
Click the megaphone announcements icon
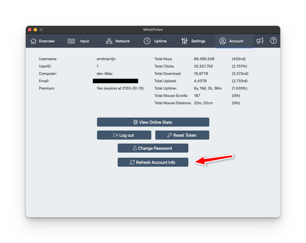point(260,41)
